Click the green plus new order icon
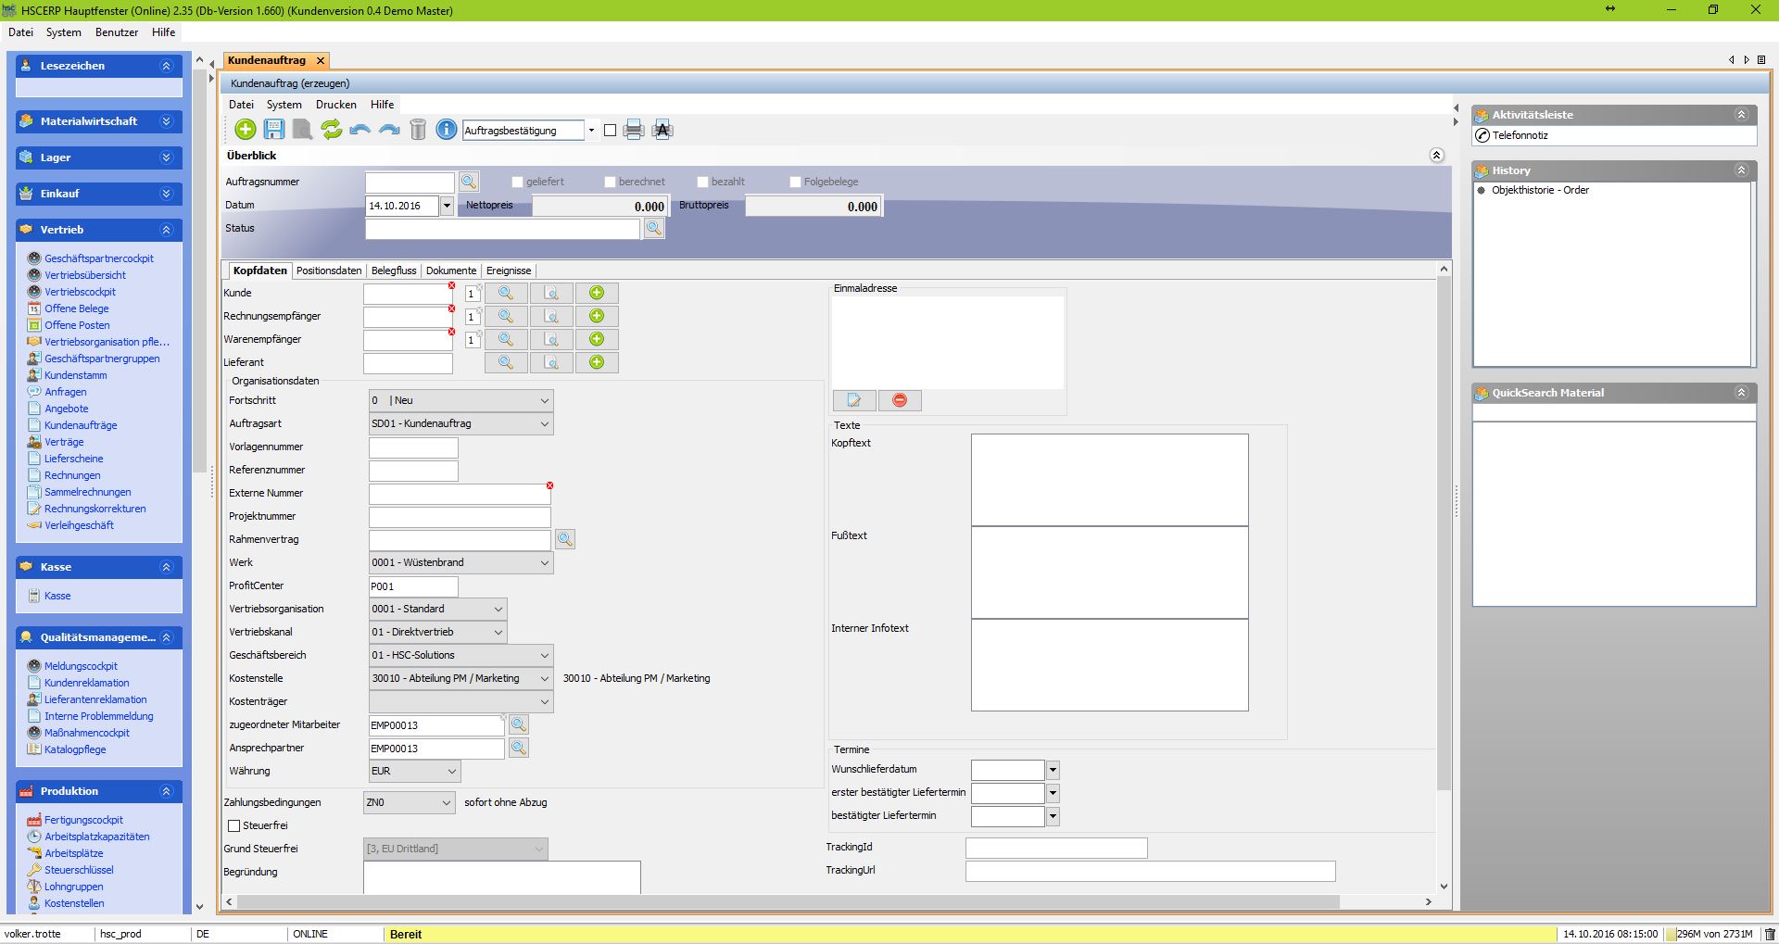This screenshot has width=1779, height=944. 246,130
